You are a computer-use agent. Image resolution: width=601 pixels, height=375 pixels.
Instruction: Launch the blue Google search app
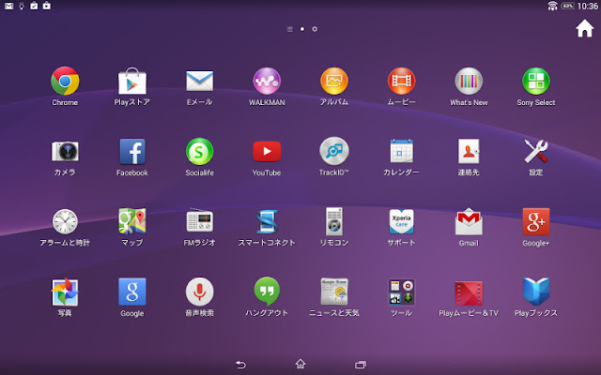click(132, 292)
